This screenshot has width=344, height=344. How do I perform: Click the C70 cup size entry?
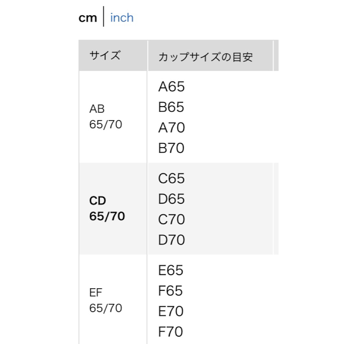click(x=172, y=219)
